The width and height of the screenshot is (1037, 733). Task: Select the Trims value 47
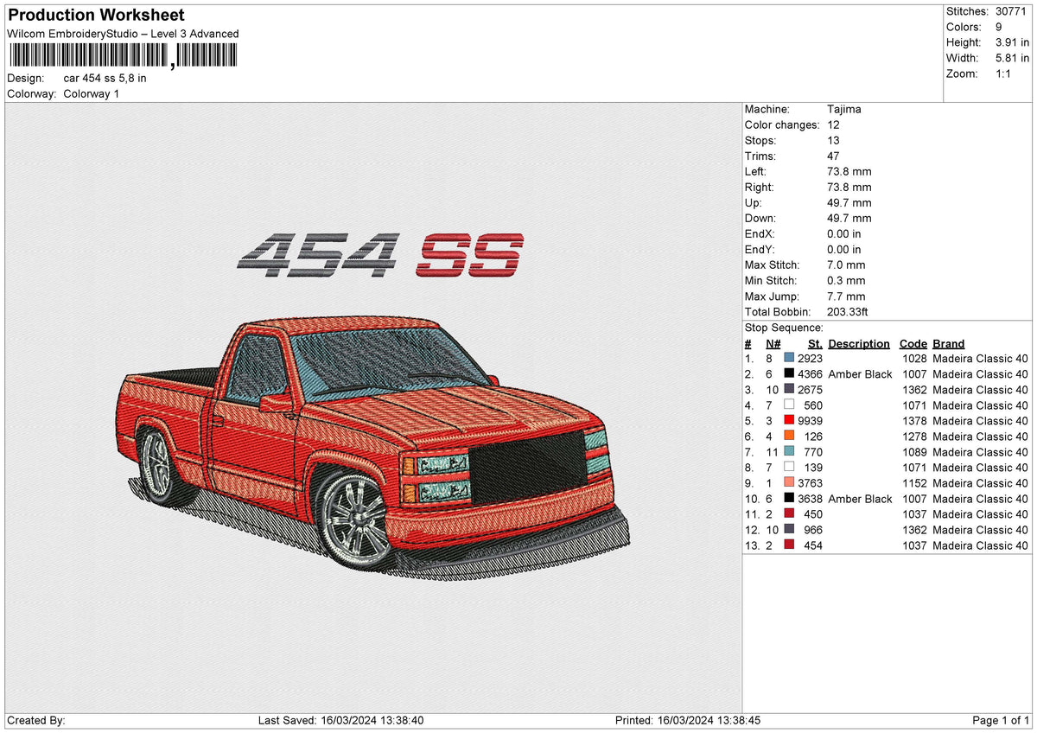pos(833,156)
